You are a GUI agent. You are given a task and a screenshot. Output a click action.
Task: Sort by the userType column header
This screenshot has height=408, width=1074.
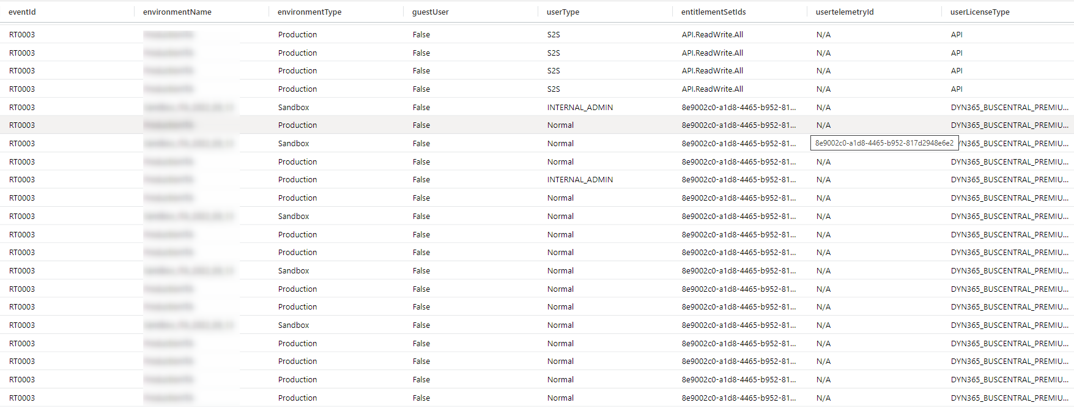563,12
